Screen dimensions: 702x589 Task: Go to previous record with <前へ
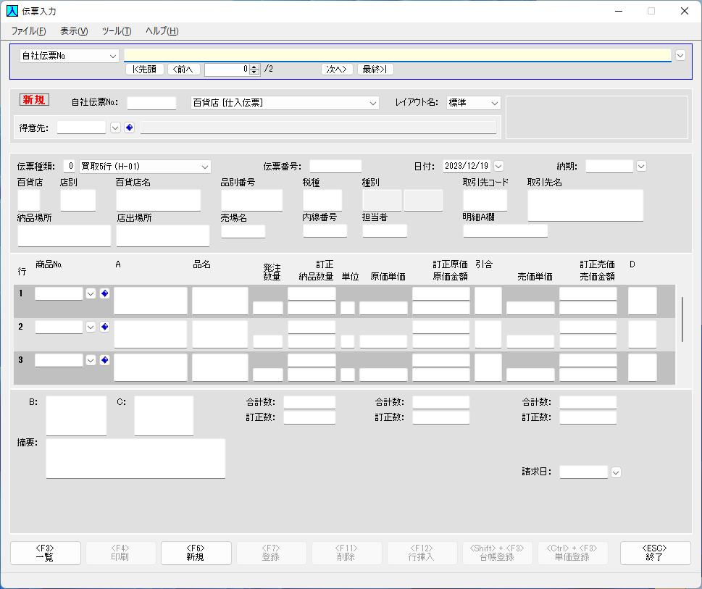[x=183, y=70]
